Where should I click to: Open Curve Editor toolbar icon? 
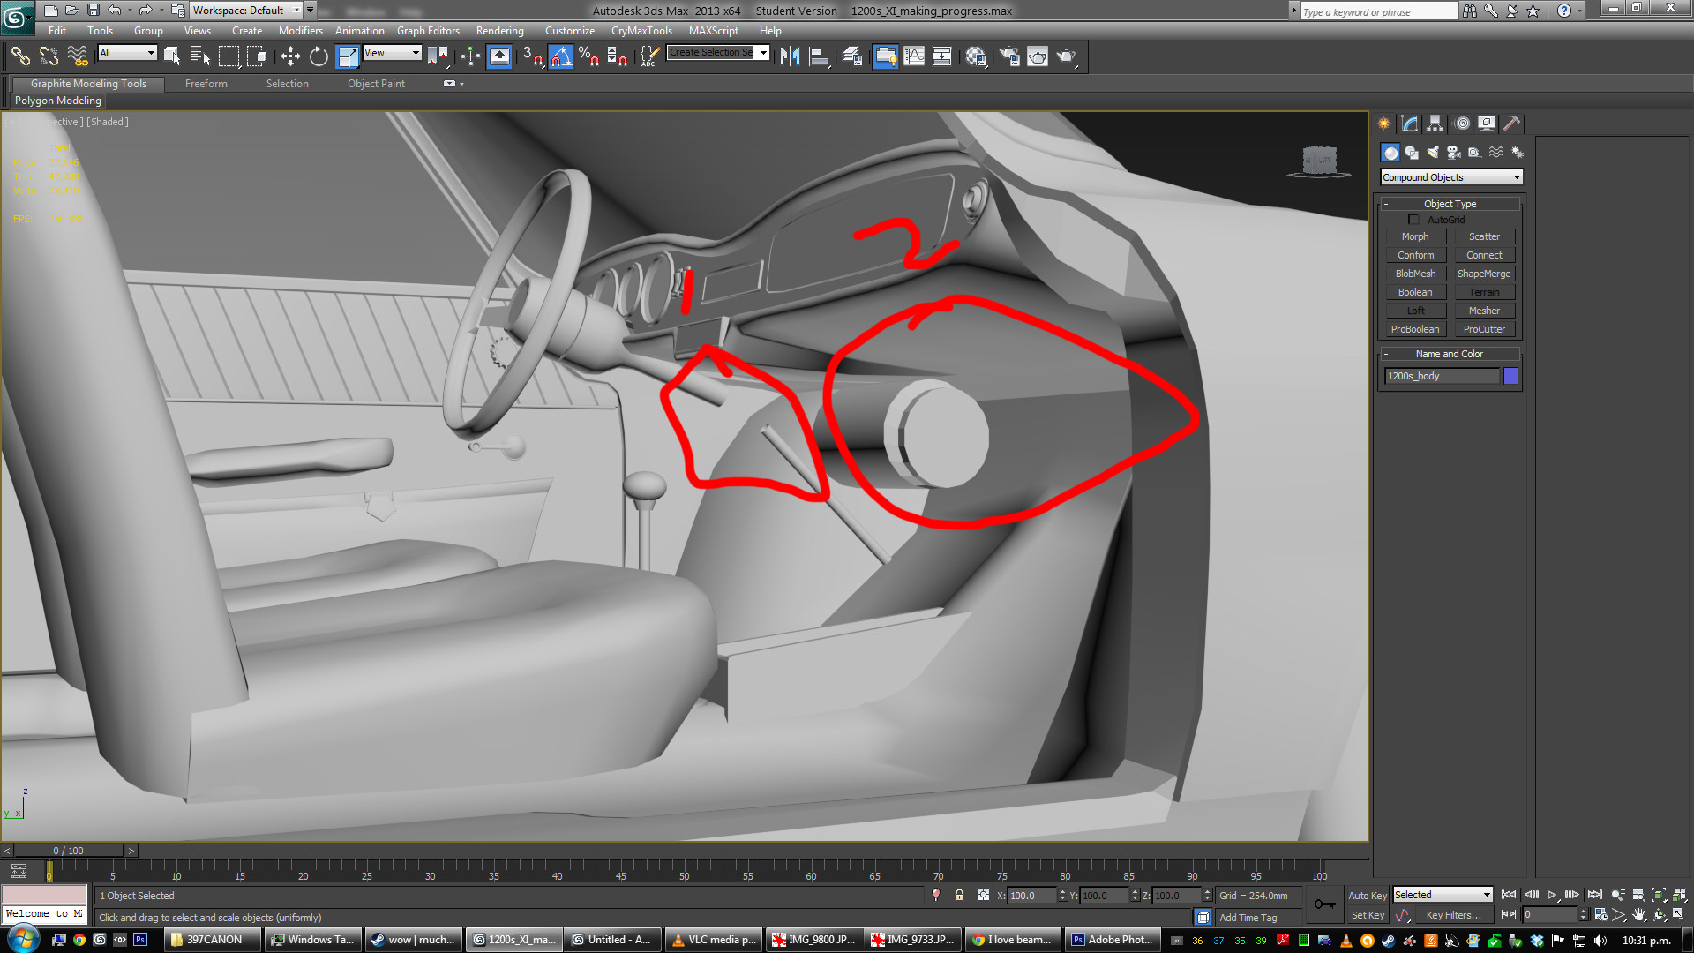(914, 57)
